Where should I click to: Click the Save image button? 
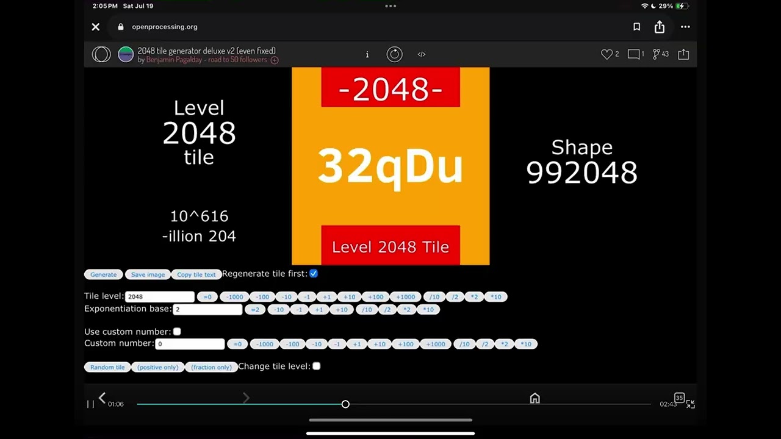click(148, 274)
